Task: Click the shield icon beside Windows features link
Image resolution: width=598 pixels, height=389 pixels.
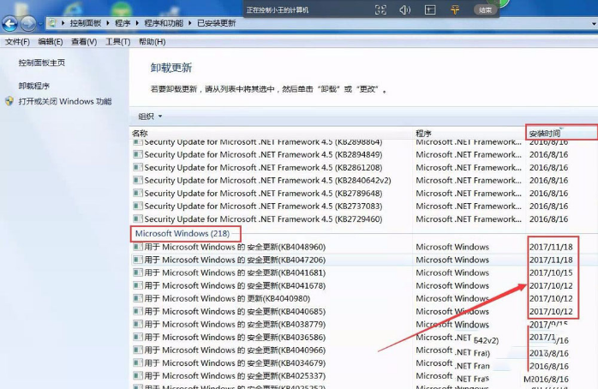Action: (x=9, y=101)
